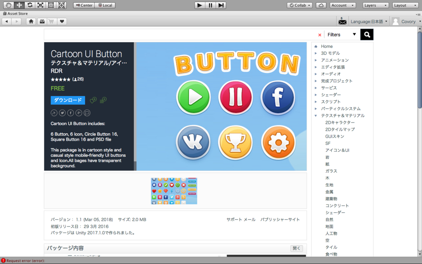The height and width of the screenshot is (264, 422).
Task: Open the shopping cart
Action: 51,21
